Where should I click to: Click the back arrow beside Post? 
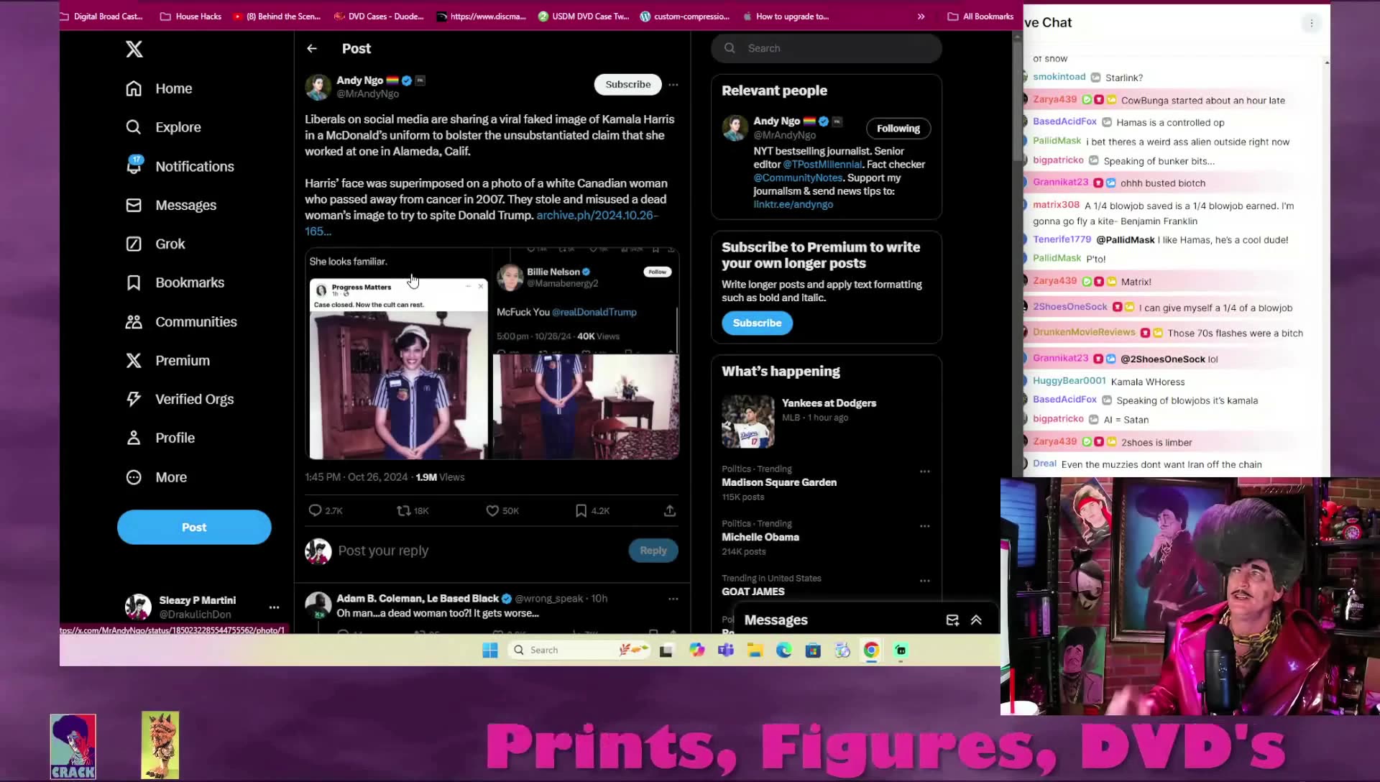(311, 48)
